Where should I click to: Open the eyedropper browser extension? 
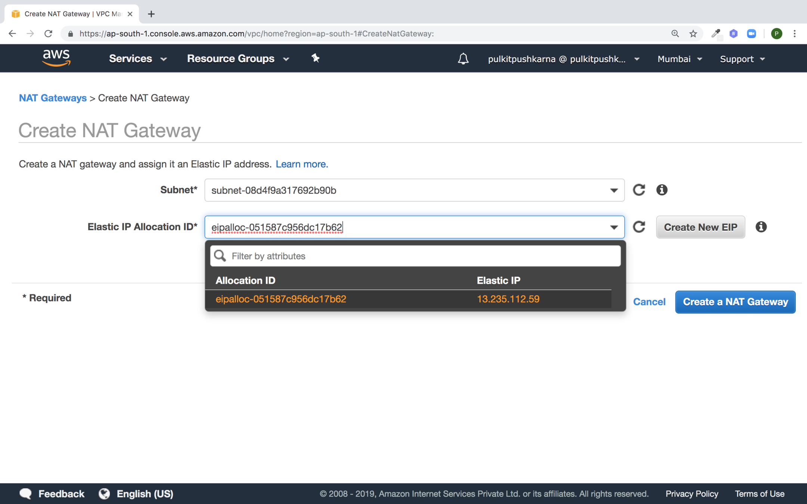coord(715,34)
